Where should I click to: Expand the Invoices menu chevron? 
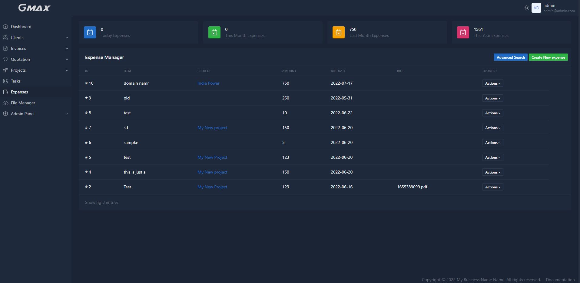tap(67, 49)
